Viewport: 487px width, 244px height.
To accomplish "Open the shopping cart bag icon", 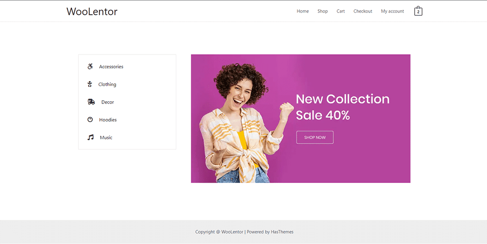I will click(418, 11).
